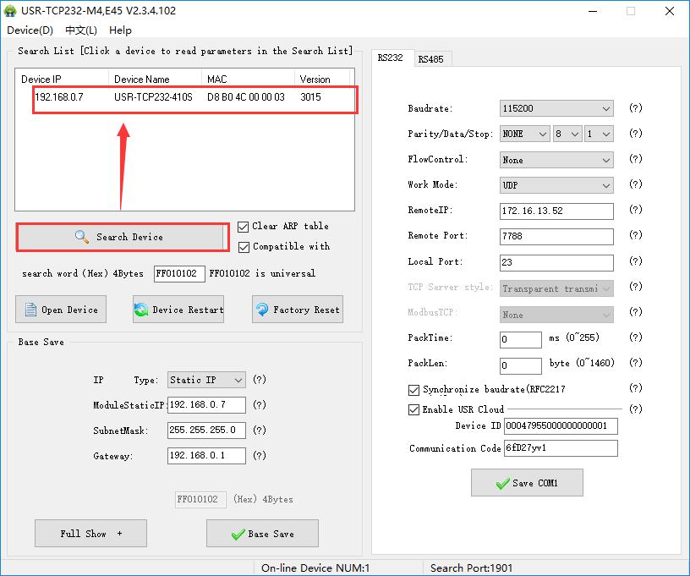Click the search word hex field FF010102

(179, 274)
